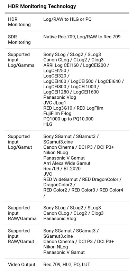Click the RED Log3G10 / RED LogFilm line
The height and width of the screenshot is (276, 137).
73,108
